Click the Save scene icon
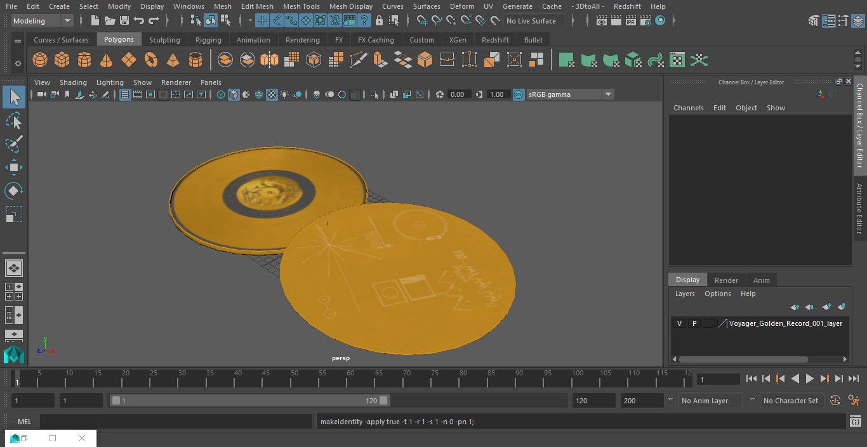 pyautogui.click(x=124, y=21)
